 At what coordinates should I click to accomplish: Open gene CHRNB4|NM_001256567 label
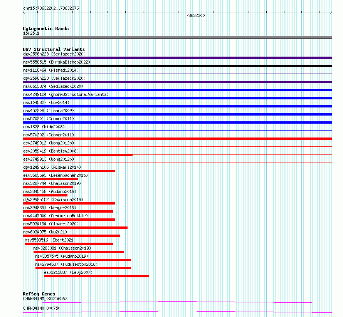point(45,299)
